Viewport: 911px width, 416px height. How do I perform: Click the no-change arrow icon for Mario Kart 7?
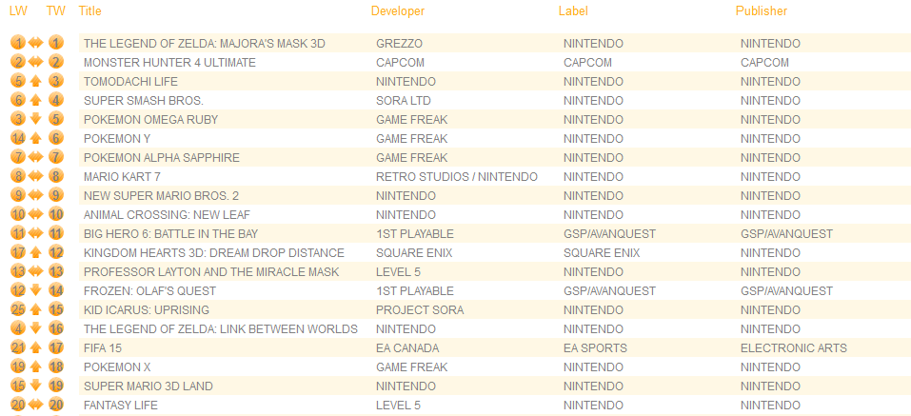[x=36, y=177]
